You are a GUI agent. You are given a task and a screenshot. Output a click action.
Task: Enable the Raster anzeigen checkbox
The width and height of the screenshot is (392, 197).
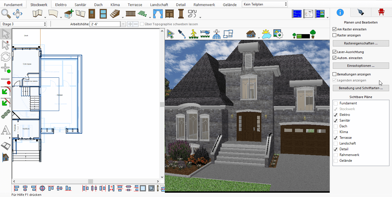334,35
